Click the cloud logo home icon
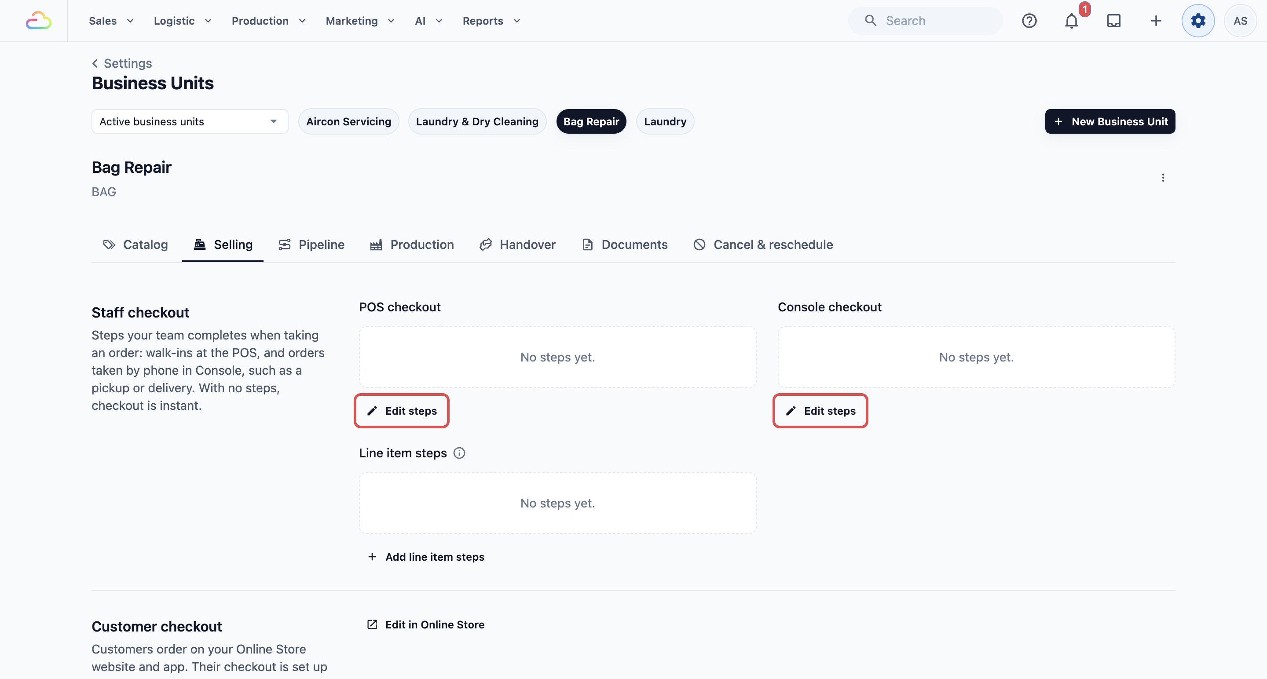Viewport: 1267px width, 679px height. [38, 21]
